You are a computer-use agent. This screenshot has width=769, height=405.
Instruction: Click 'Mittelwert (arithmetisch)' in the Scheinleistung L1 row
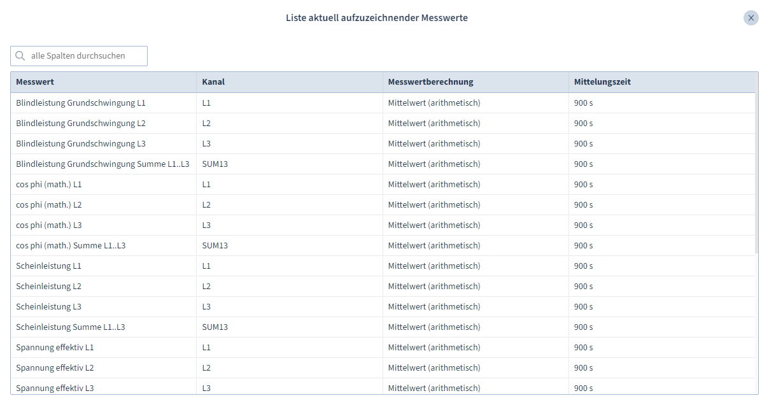[434, 266]
